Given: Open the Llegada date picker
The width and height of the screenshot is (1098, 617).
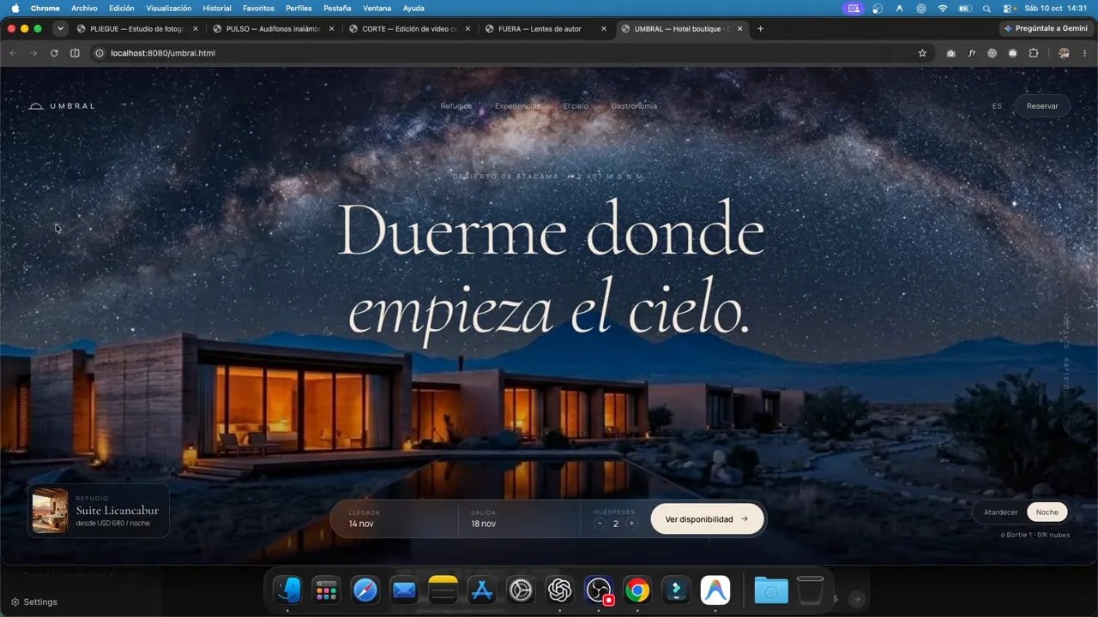Looking at the screenshot, I should pyautogui.click(x=395, y=518).
